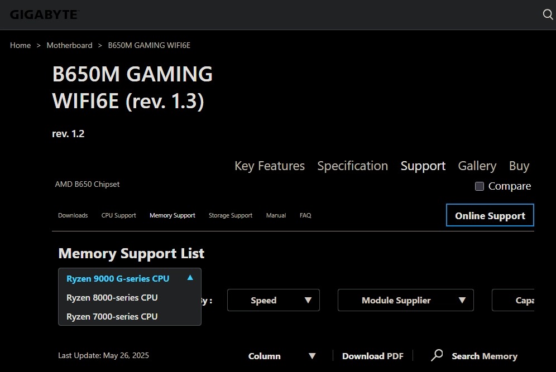Choose Ryzen 8000-series CPU option
Viewport: 556px width, 372px height.
pyautogui.click(x=112, y=298)
